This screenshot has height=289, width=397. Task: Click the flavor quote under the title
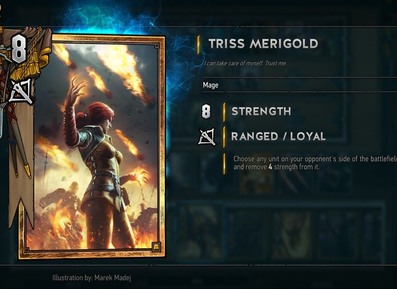pyautogui.click(x=245, y=64)
